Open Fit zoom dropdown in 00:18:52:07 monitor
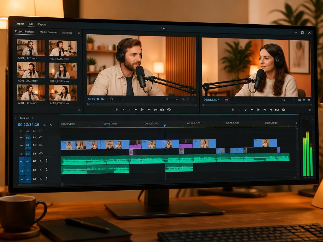323x242 pixels. click(231, 100)
